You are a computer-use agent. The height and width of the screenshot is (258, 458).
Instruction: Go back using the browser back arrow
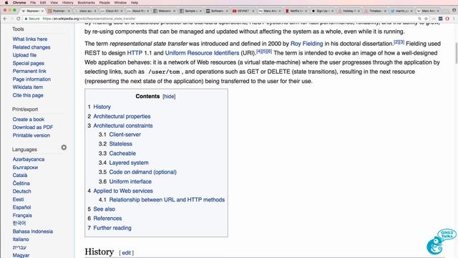tap(5, 19)
